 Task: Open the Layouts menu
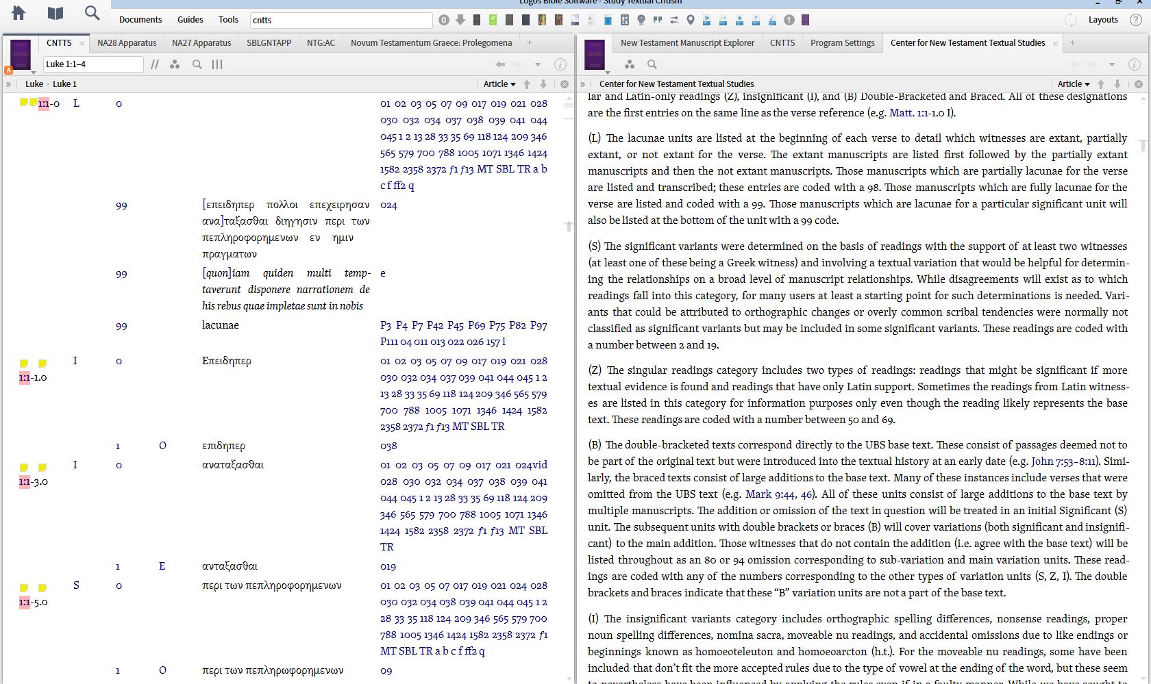coord(1103,20)
